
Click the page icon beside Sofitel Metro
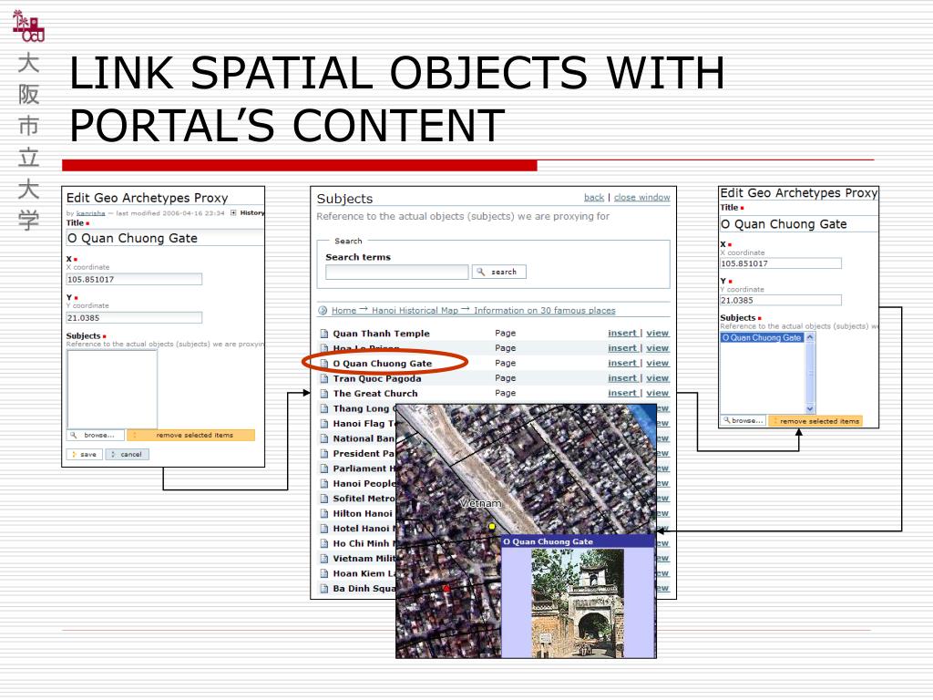coord(324,499)
